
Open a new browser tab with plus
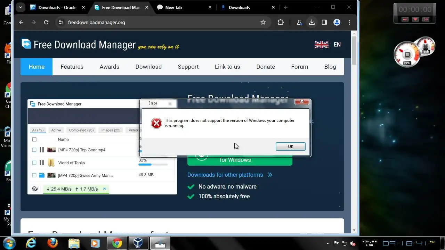click(286, 7)
